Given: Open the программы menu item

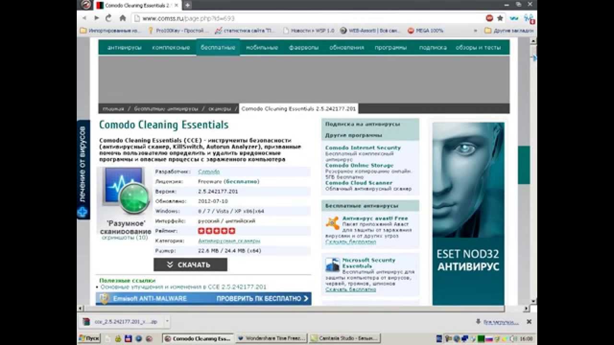Looking at the screenshot, I should click(x=391, y=47).
